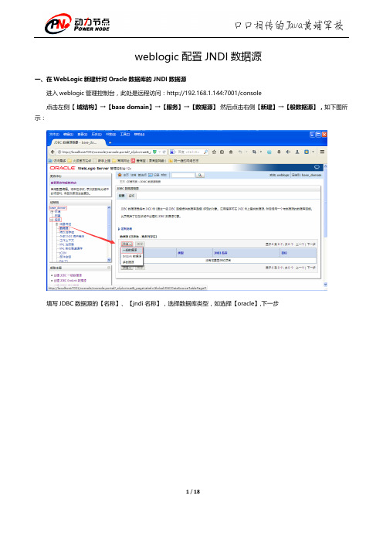383x543 pixels.
Task: Click the Oracle logo in console header
Action: tap(63, 168)
